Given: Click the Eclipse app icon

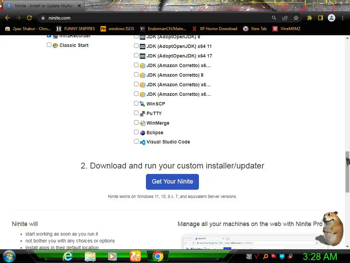Looking at the screenshot, I should [143, 133].
